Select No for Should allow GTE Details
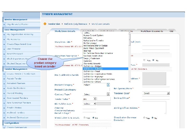 (x=93, y=118)
